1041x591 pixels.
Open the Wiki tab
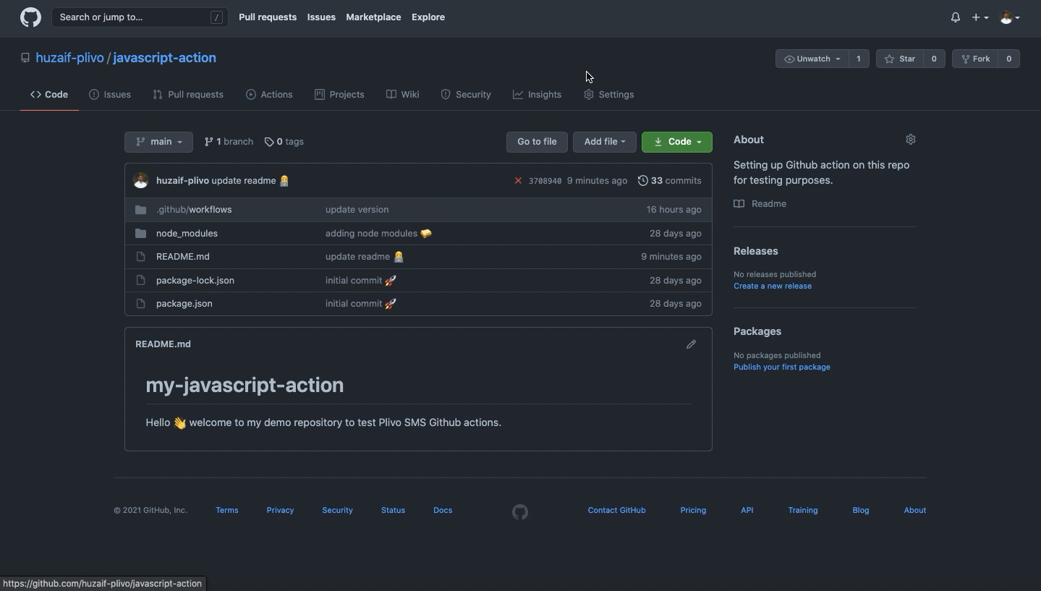403,95
